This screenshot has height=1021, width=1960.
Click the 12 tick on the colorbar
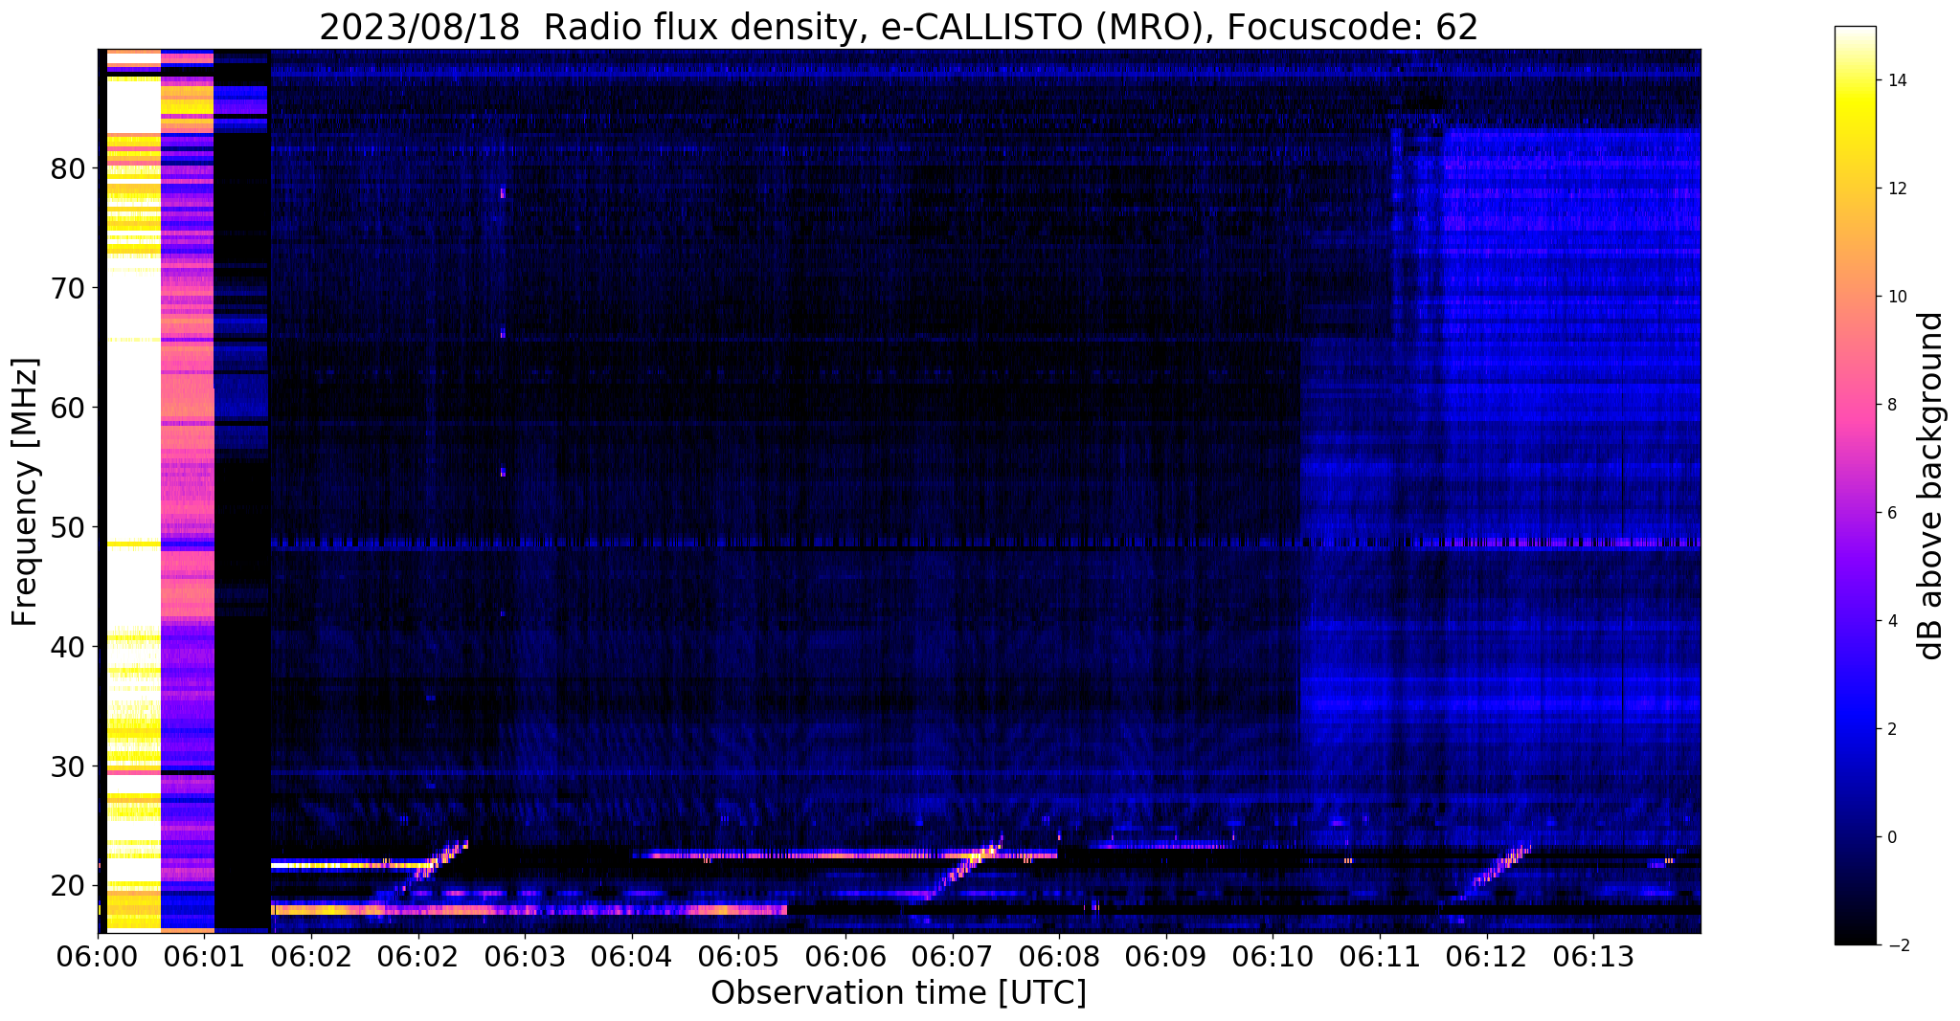pos(1895,189)
